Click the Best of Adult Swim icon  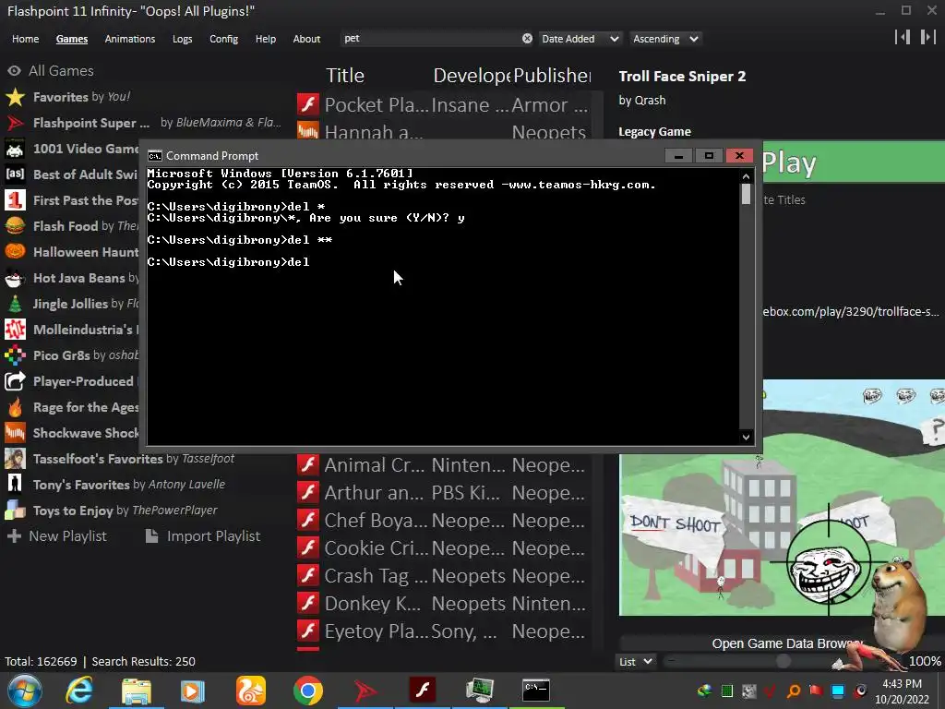pyautogui.click(x=15, y=174)
